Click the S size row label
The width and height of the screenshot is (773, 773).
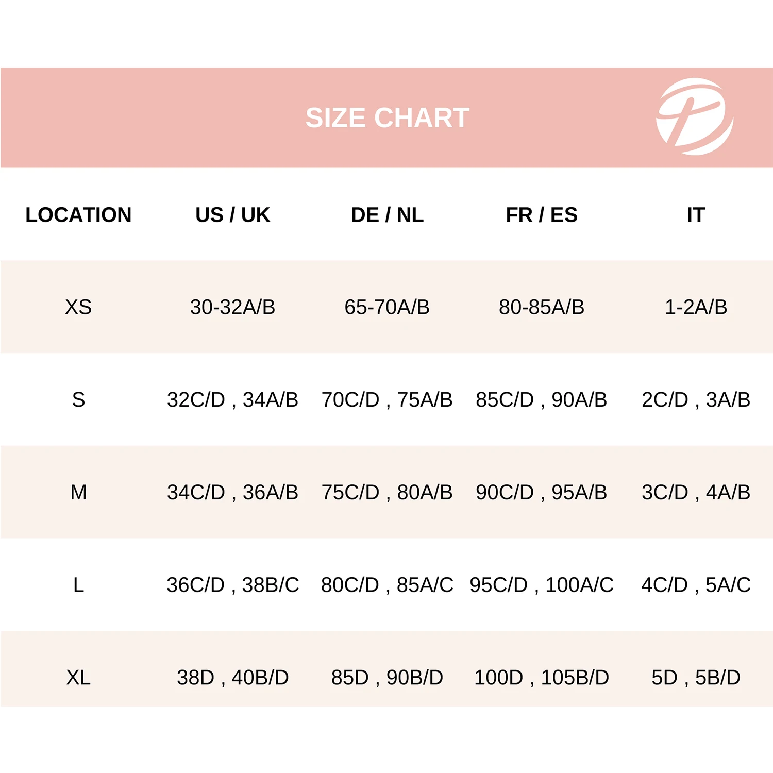point(78,400)
